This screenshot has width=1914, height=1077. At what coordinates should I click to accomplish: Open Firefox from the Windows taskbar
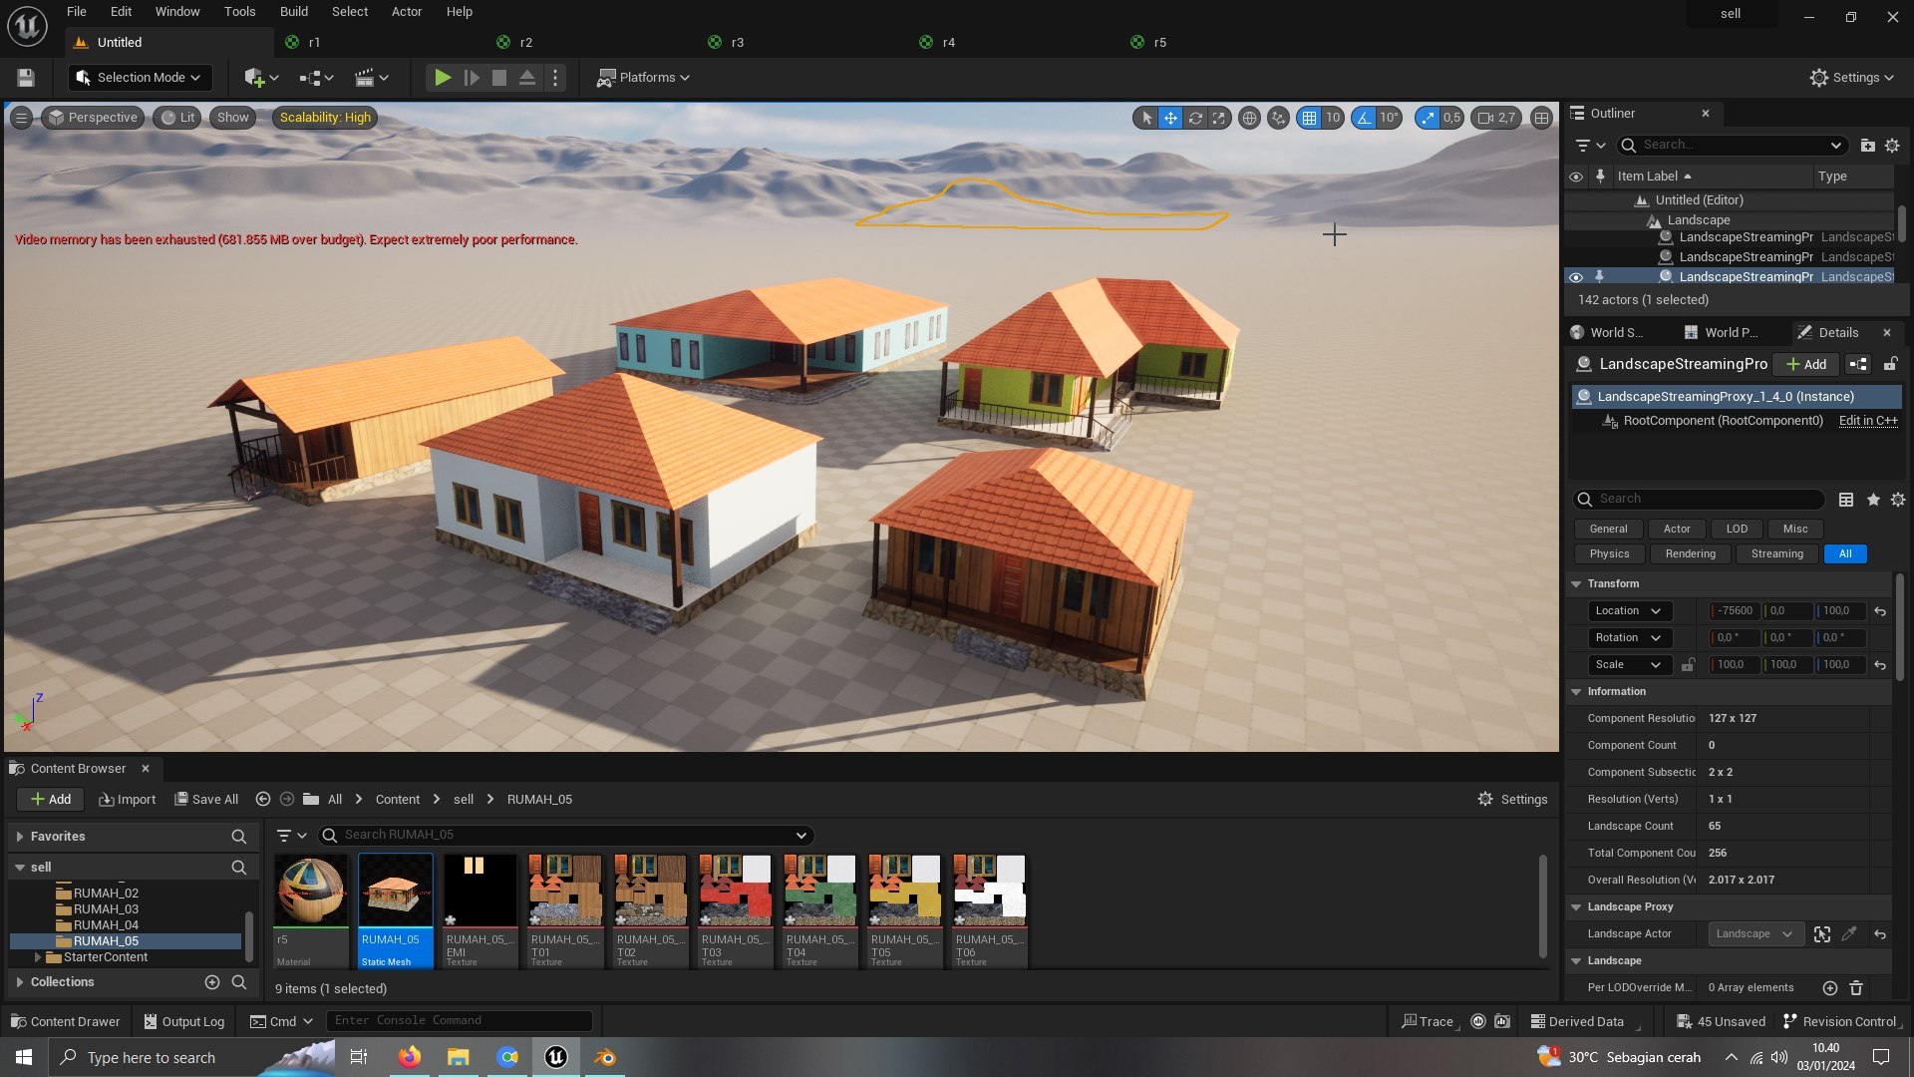click(x=409, y=1057)
